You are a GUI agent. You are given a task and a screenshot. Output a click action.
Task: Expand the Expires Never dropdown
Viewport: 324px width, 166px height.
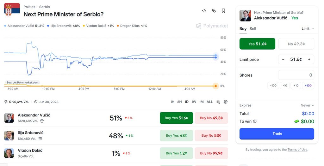[307, 105]
